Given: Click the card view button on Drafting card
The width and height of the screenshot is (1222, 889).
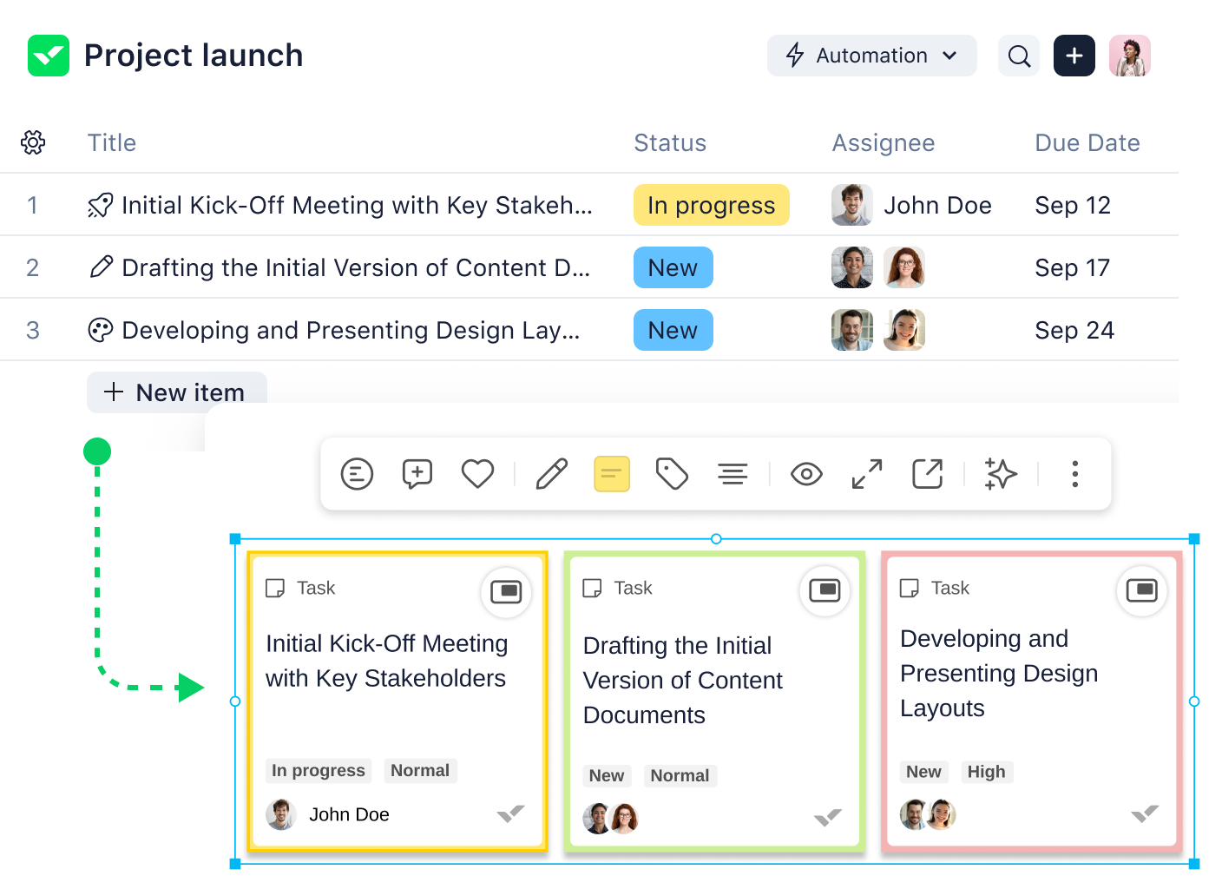Looking at the screenshot, I should pos(825,590).
